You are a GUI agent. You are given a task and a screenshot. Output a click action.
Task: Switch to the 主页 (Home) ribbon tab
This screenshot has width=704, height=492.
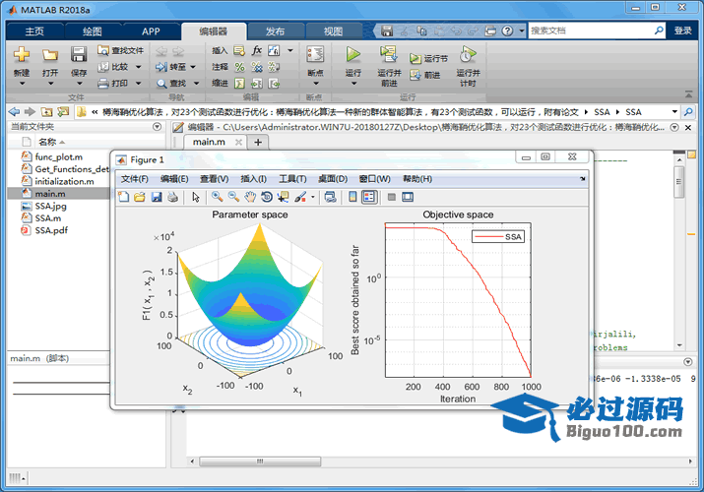pos(34,31)
